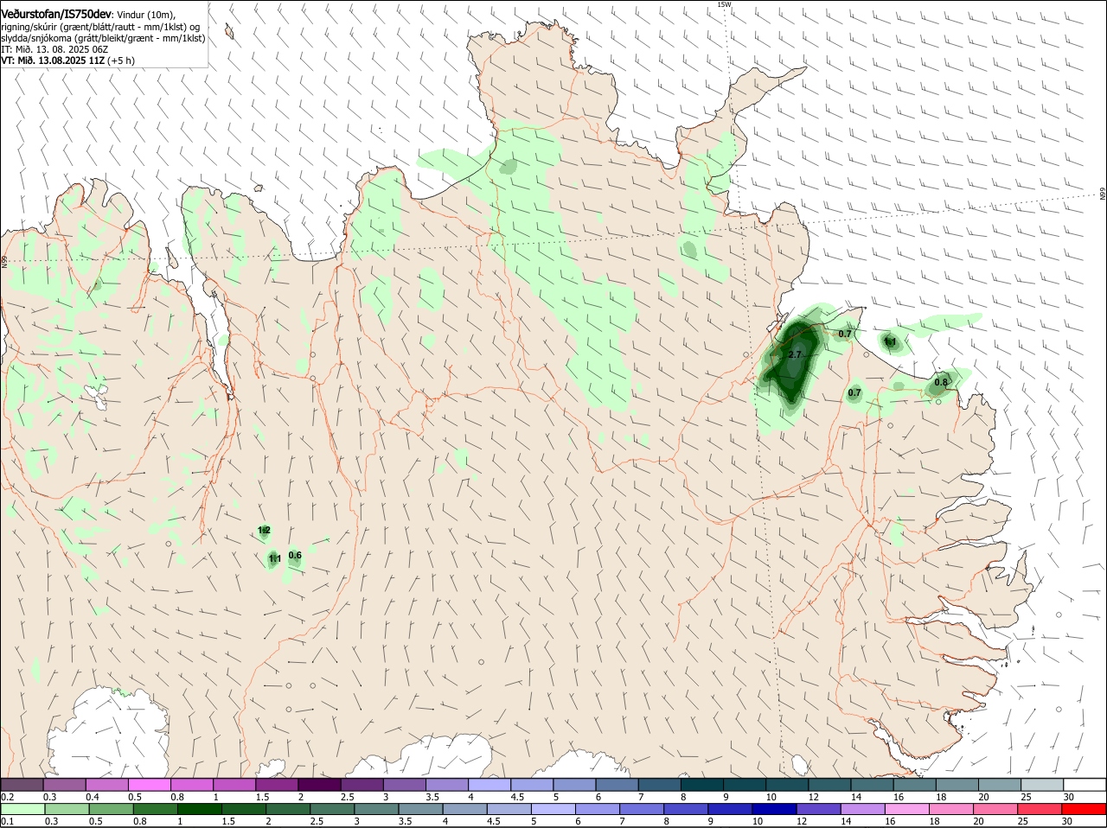Click the 30 label on the lower scale
Image resolution: width=1107 pixels, height=828 pixels.
click(1067, 821)
